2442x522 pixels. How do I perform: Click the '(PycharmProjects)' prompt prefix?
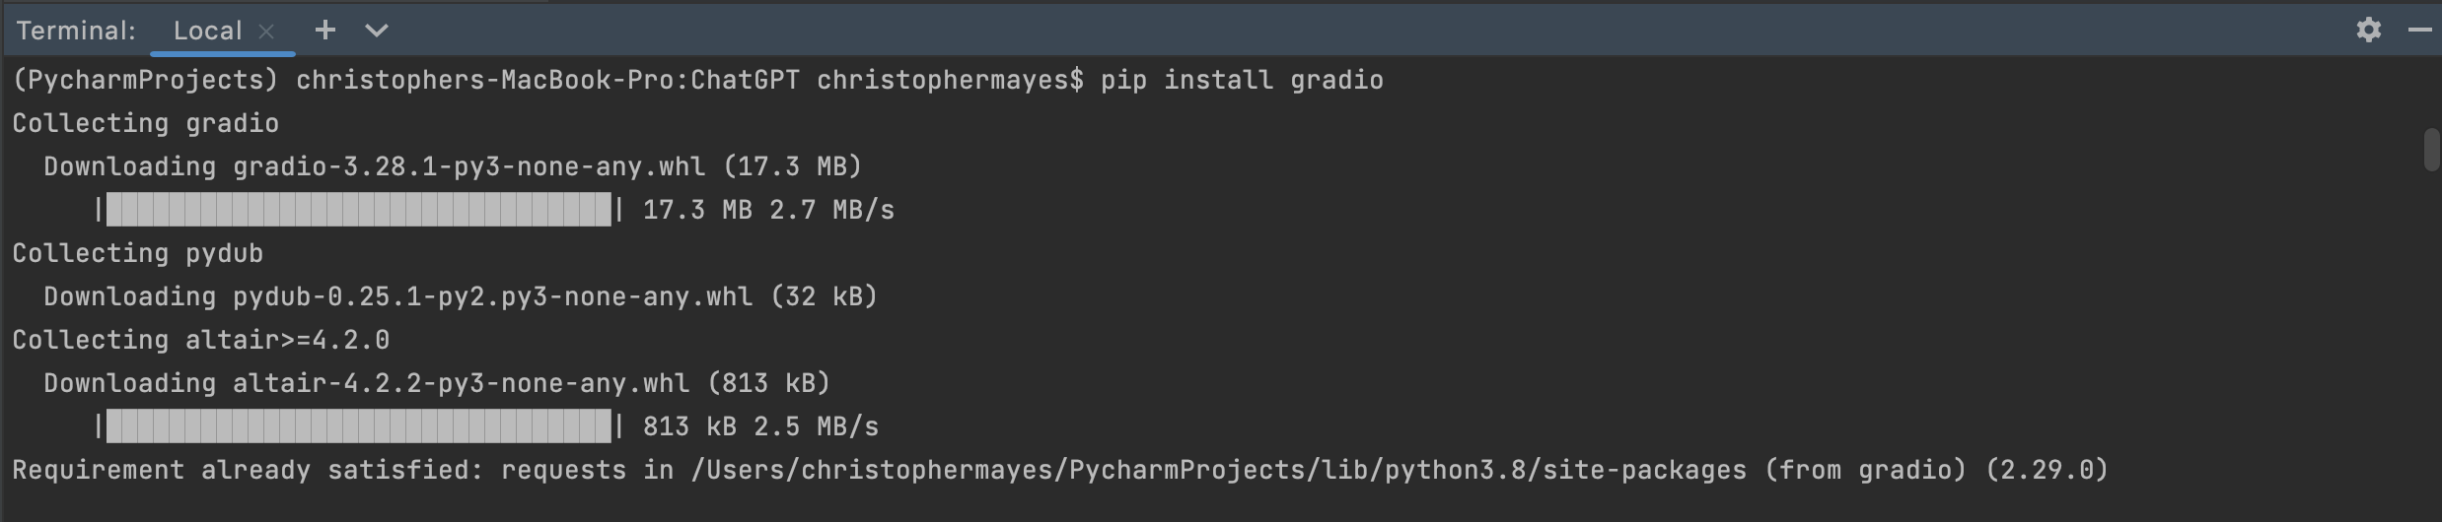[146, 80]
